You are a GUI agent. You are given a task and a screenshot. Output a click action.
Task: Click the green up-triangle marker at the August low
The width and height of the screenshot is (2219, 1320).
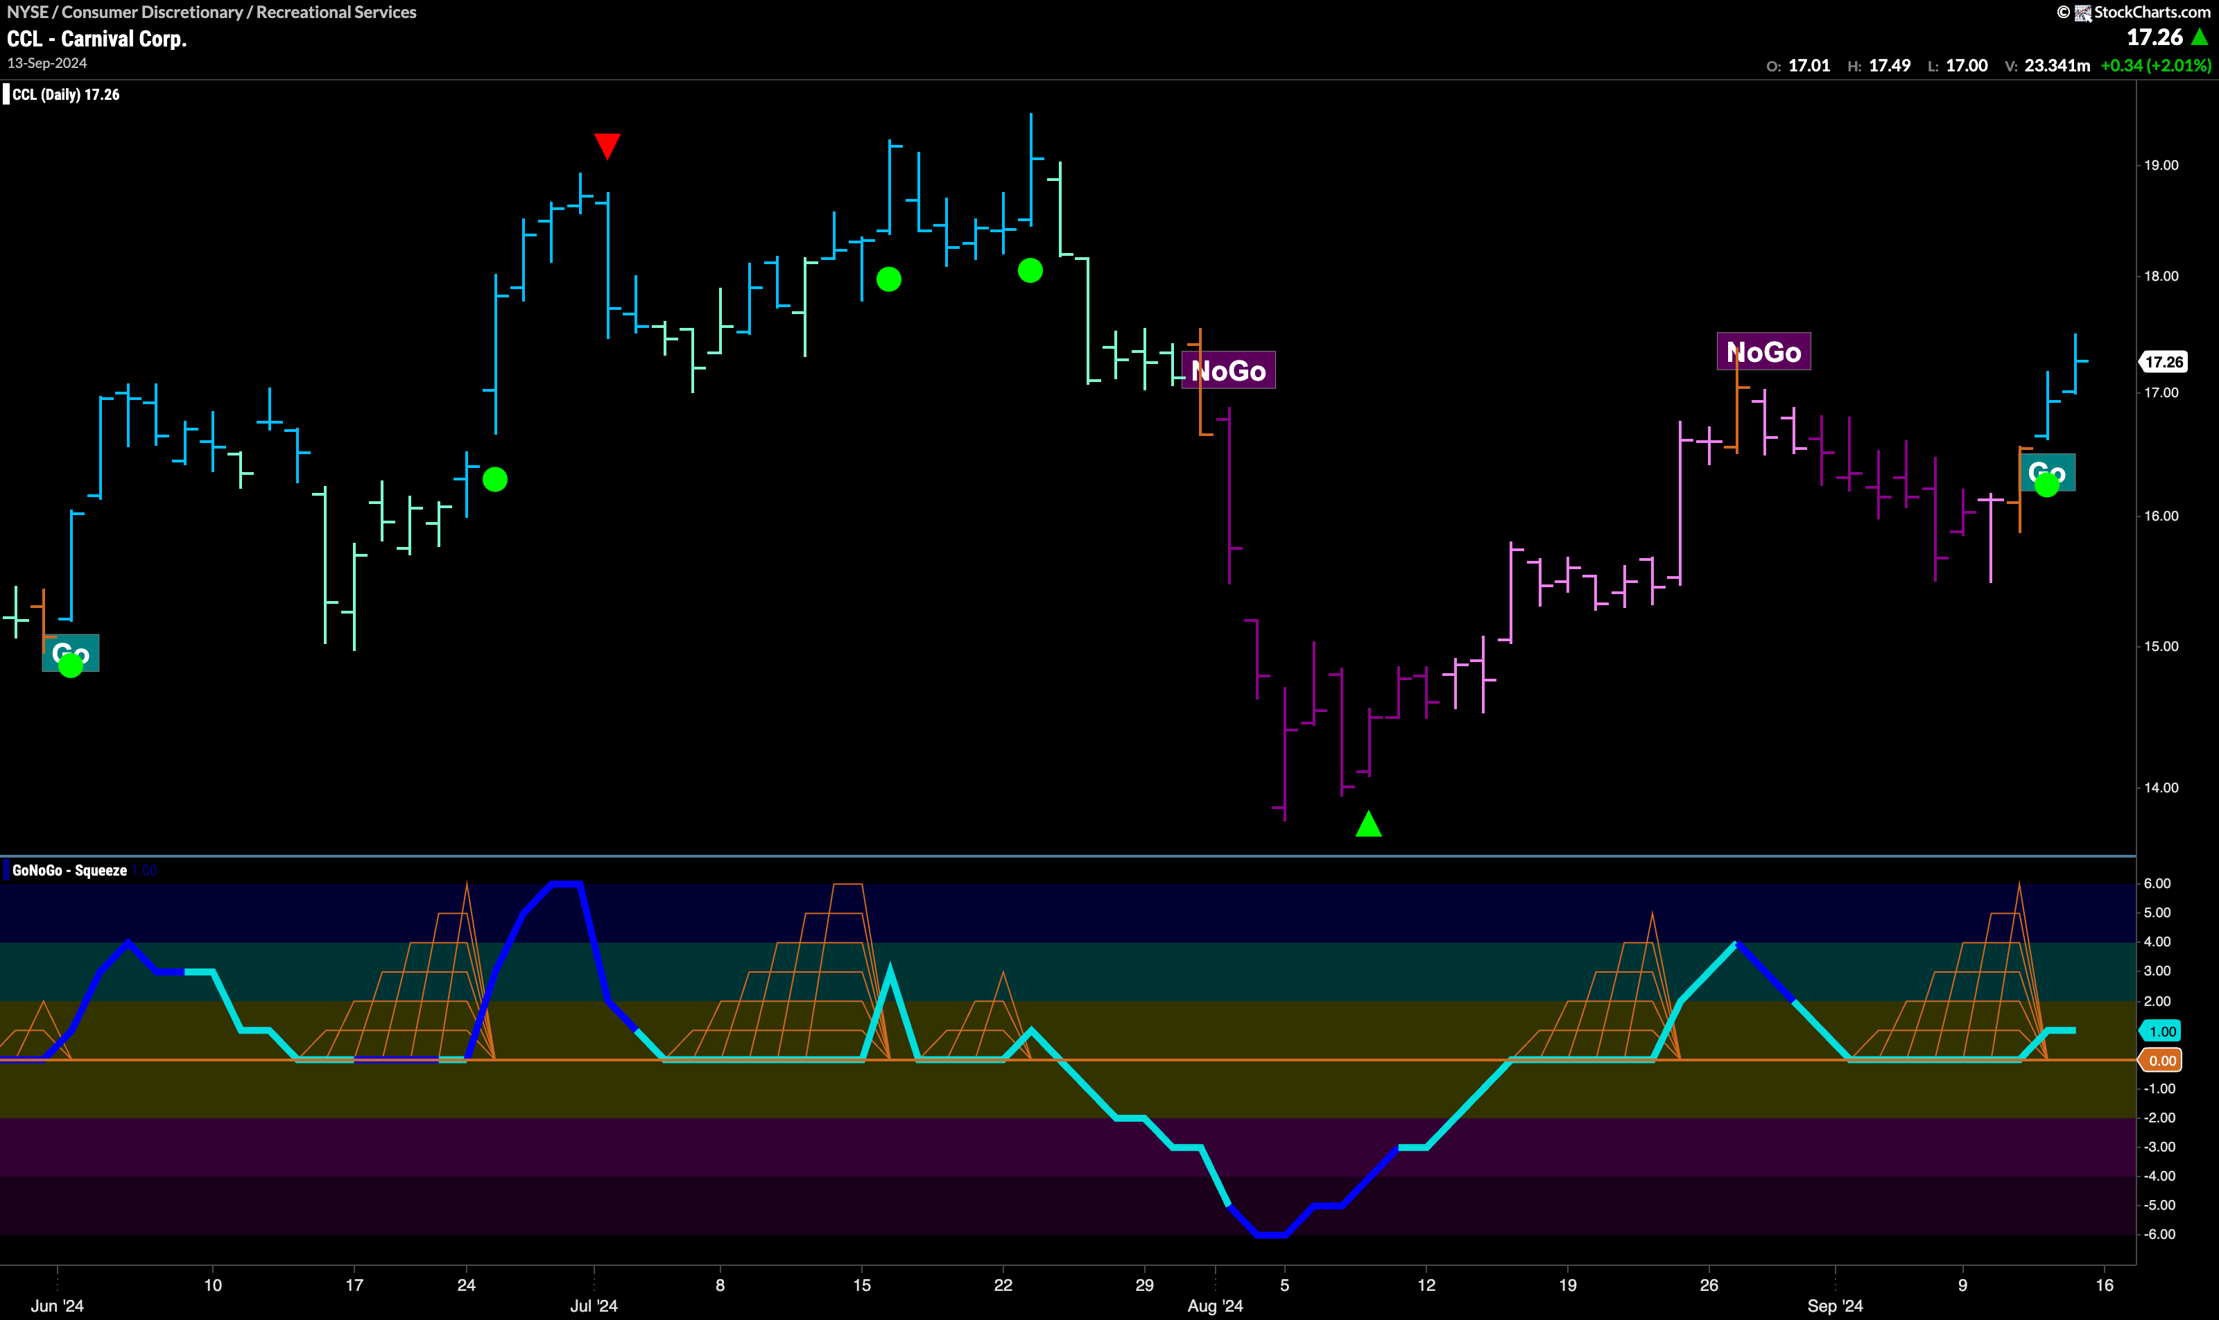coord(1368,824)
